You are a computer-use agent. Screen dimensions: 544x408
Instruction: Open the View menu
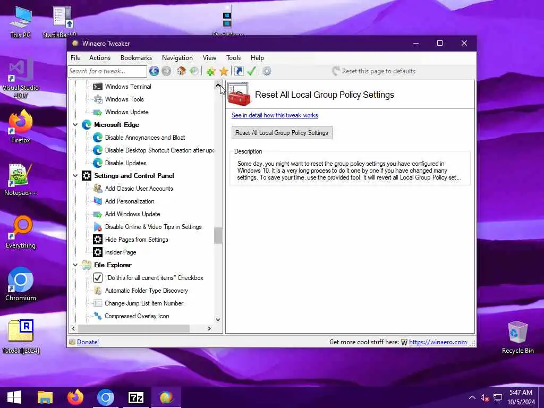click(x=209, y=58)
